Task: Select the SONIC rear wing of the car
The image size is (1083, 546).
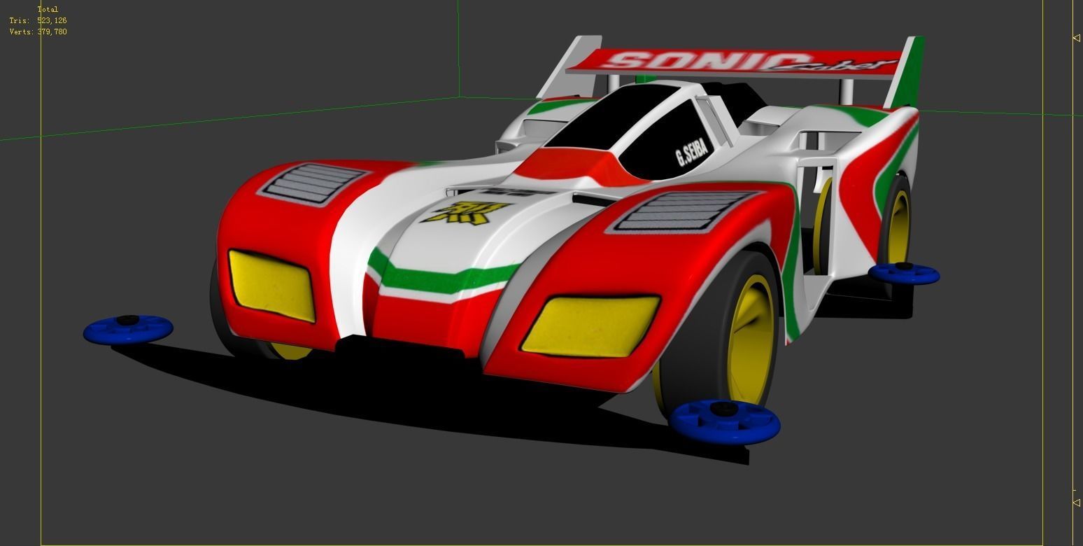Action: [735, 63]
